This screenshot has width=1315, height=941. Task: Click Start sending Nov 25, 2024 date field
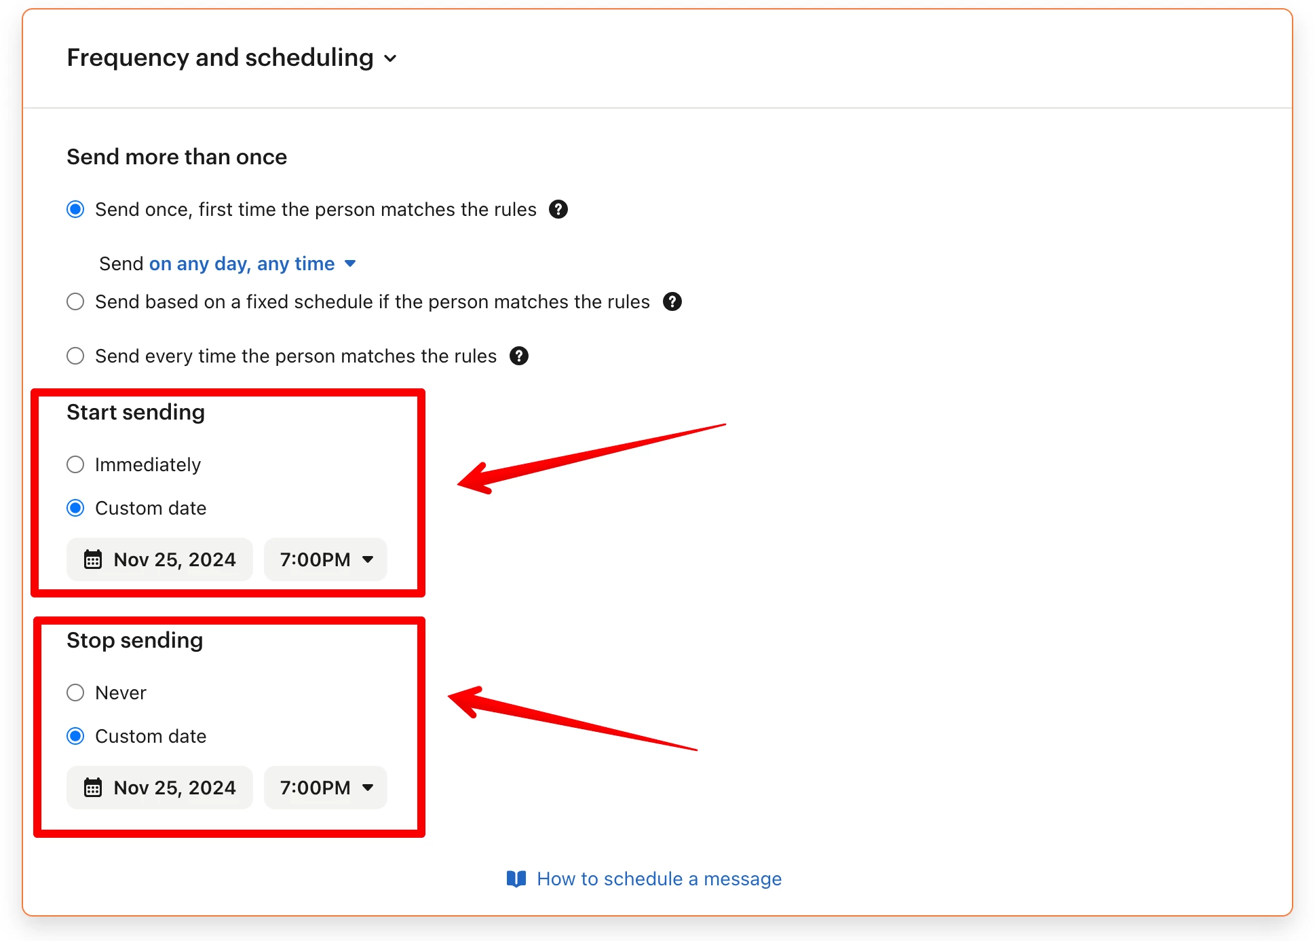[x=159, y=559]
